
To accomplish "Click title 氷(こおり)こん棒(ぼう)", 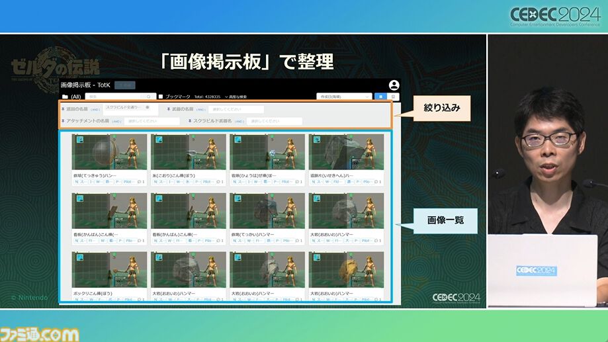I will [x=174, y=176].
